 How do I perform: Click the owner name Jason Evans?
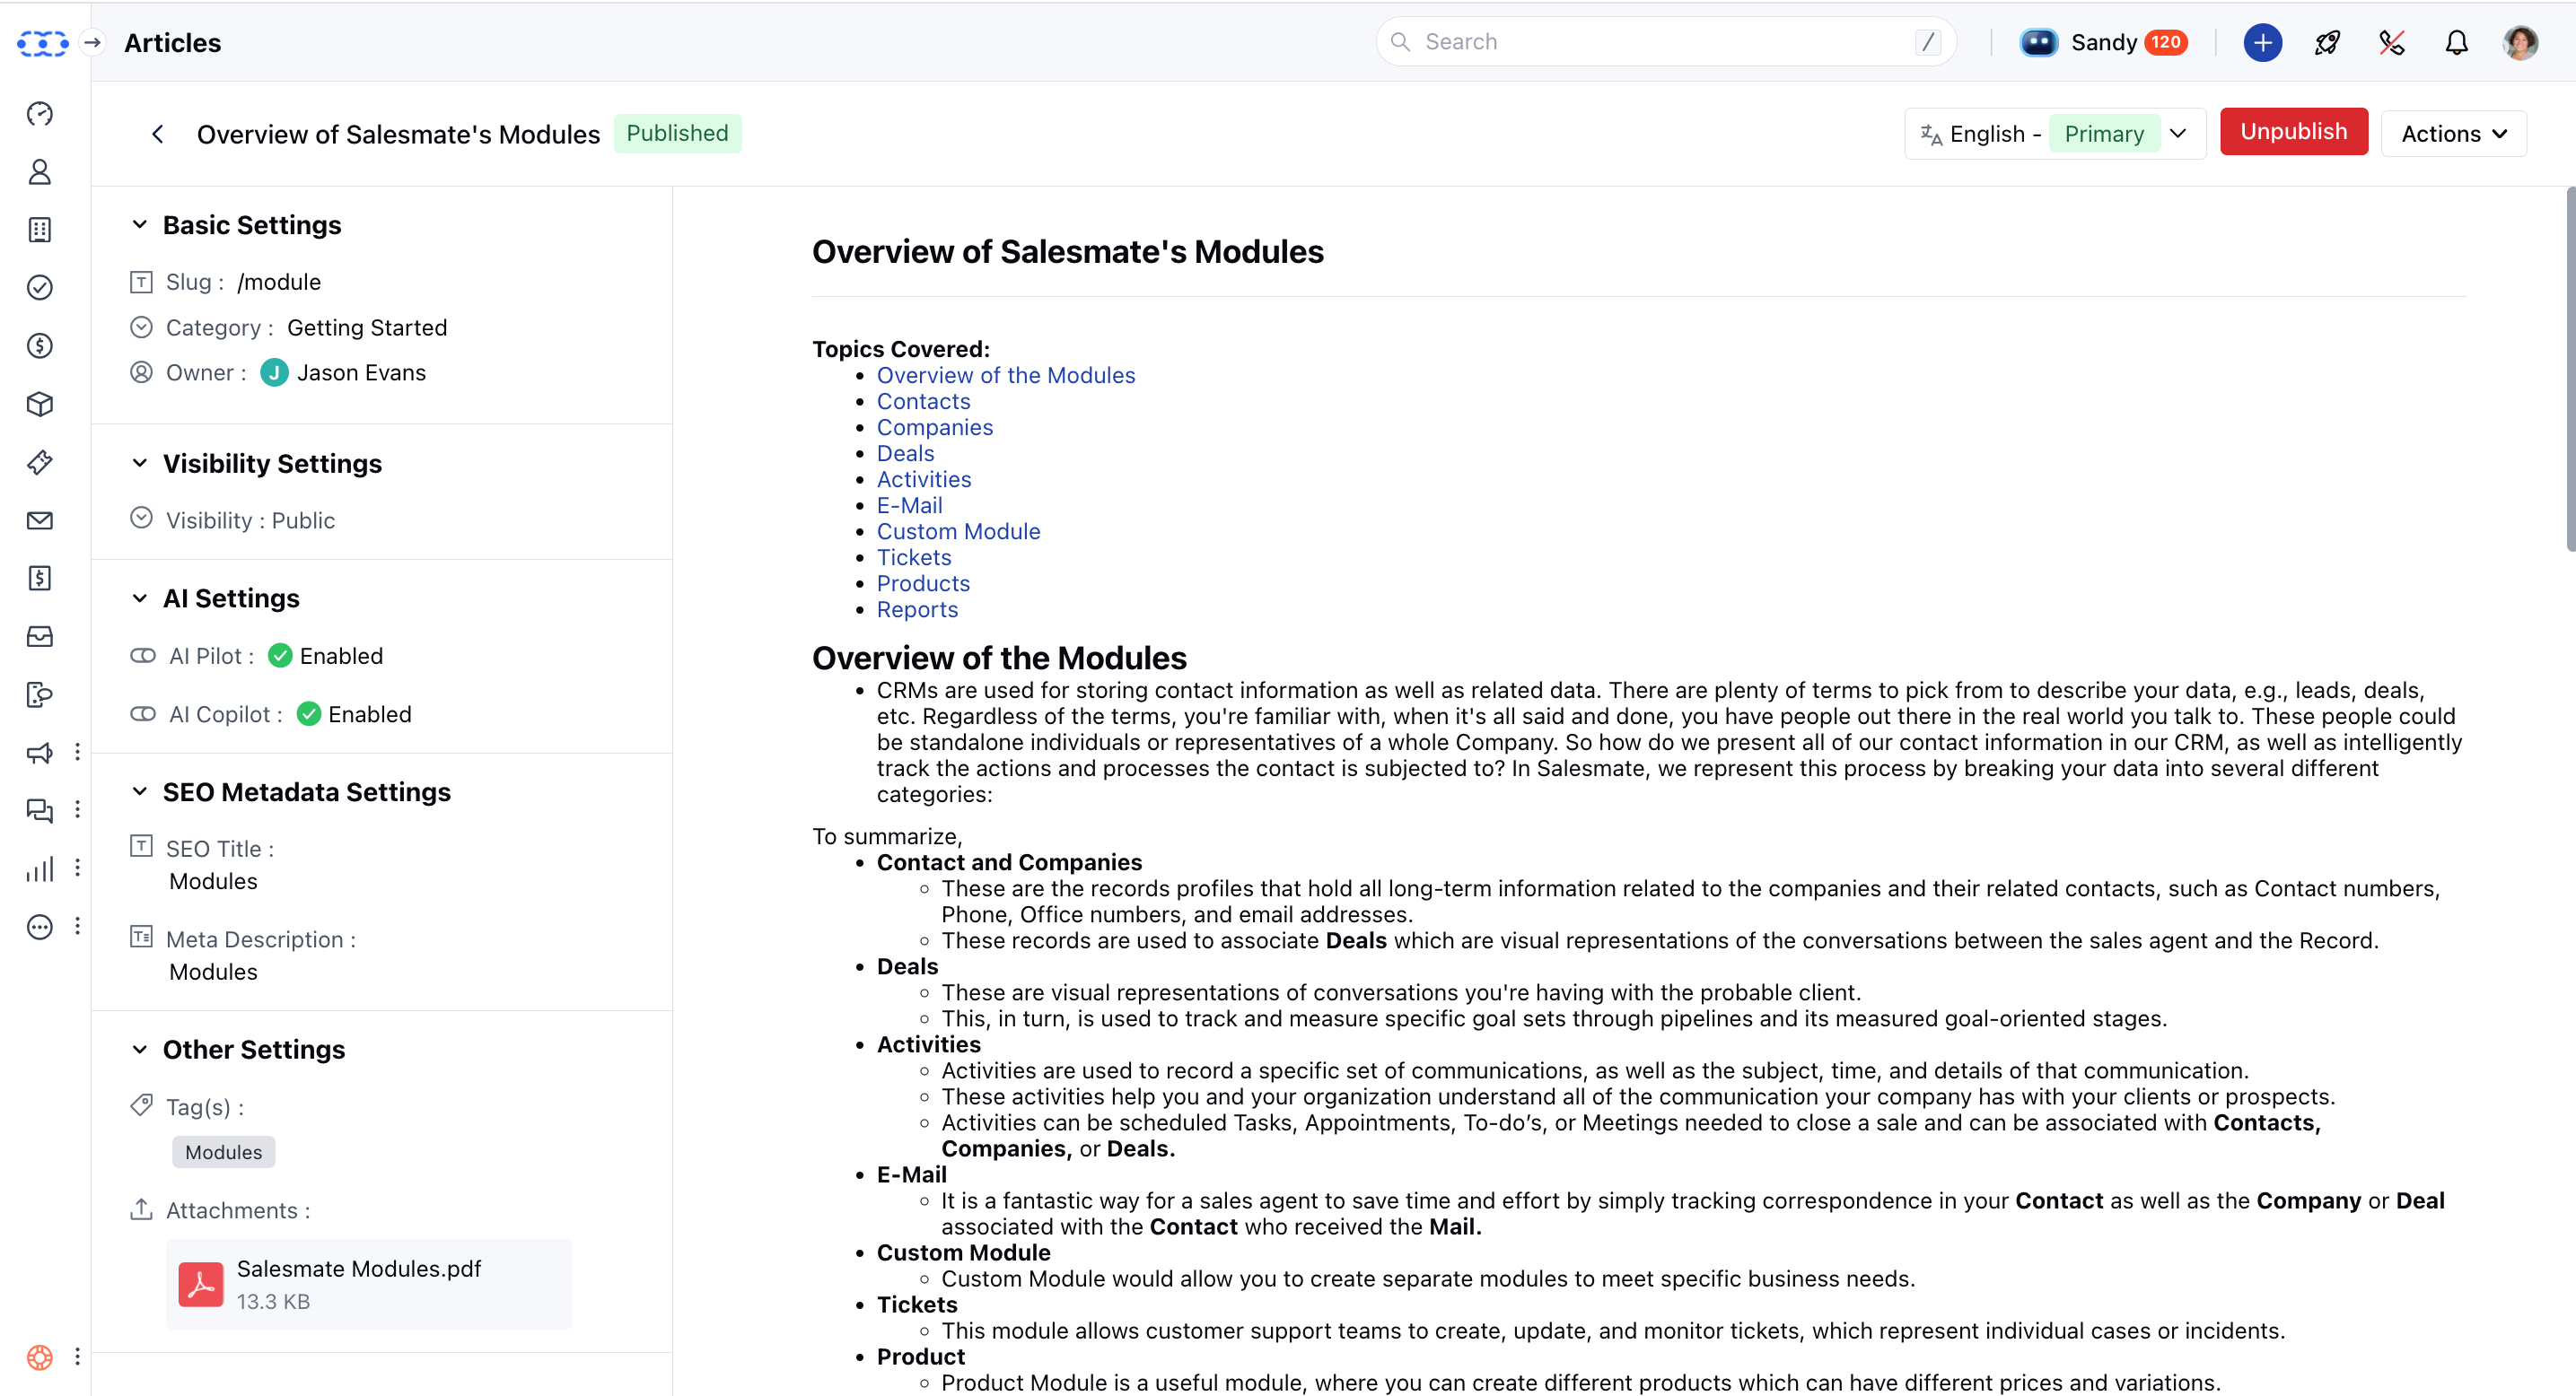[361, 372]
